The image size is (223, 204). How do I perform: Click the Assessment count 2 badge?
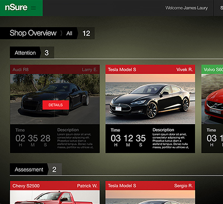click(54, 170)
